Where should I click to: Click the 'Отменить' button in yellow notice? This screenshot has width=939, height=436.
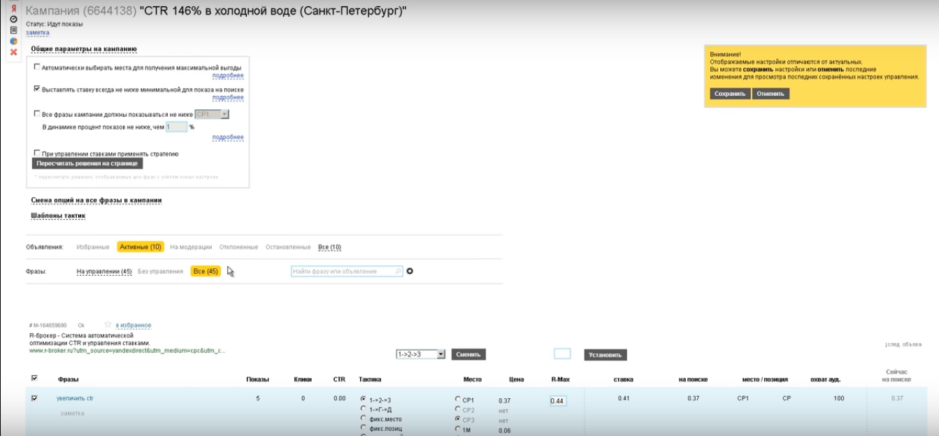[770, 94]
